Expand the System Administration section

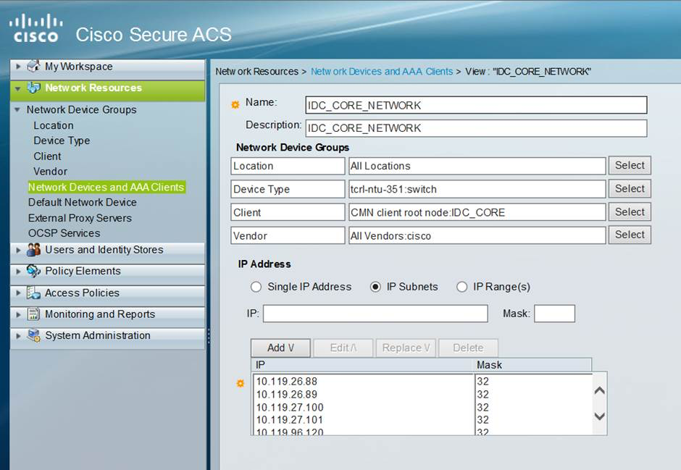coord(18,336)
